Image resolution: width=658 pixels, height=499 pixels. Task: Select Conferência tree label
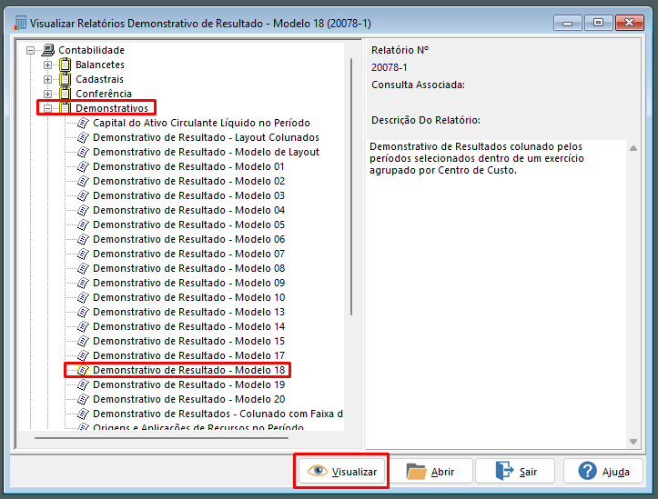[x=104, y=94]
